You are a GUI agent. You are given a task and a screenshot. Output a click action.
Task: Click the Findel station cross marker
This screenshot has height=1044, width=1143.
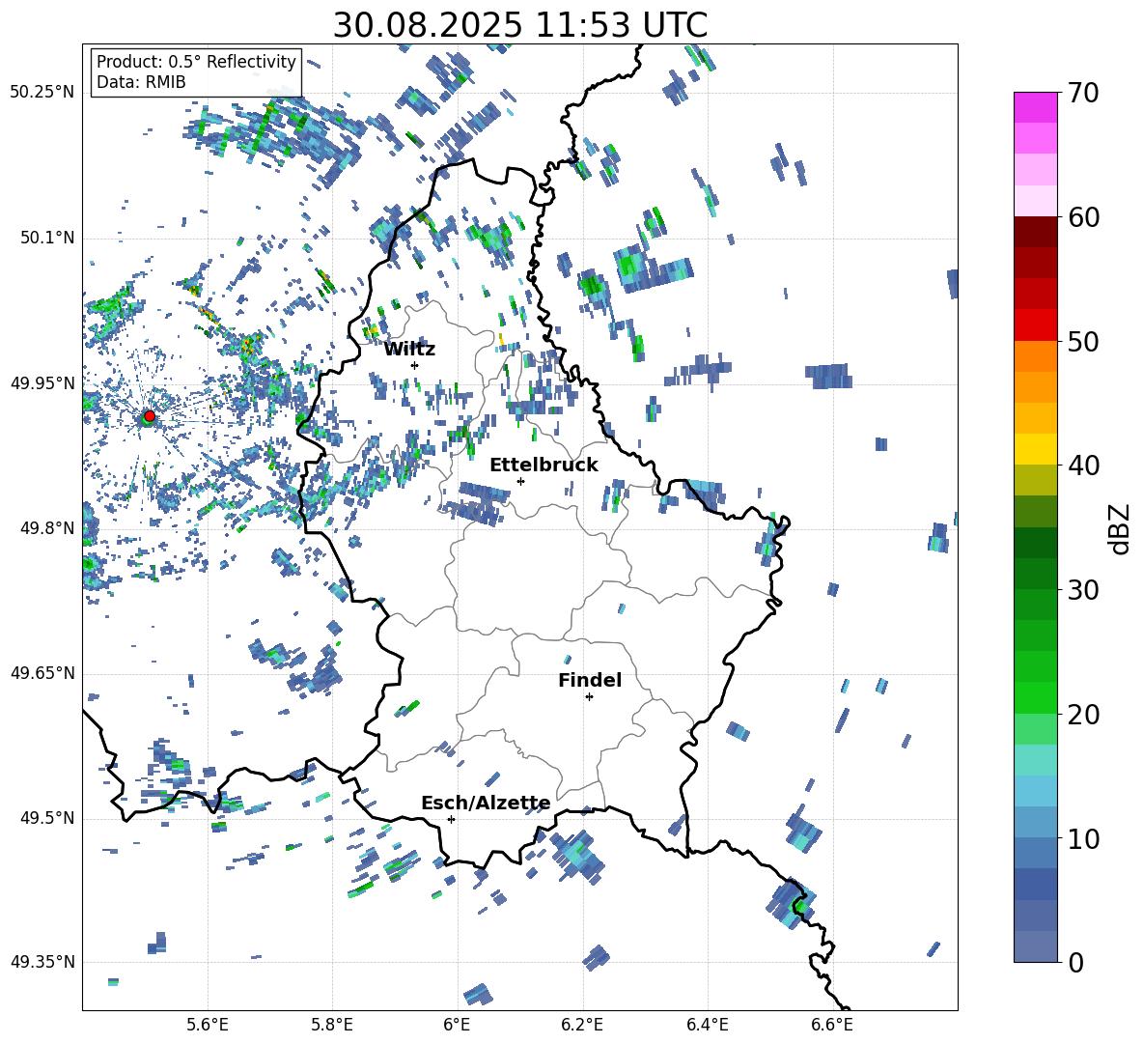589,697
